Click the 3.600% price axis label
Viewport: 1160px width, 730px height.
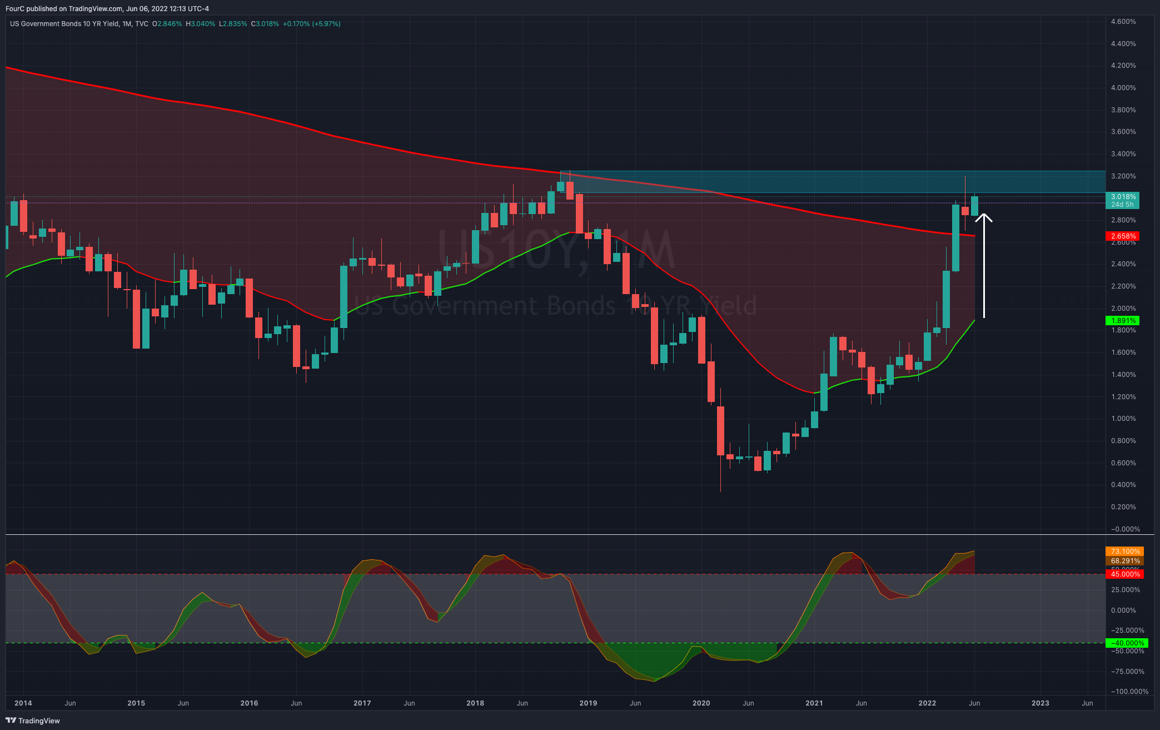pos(1123,132)
